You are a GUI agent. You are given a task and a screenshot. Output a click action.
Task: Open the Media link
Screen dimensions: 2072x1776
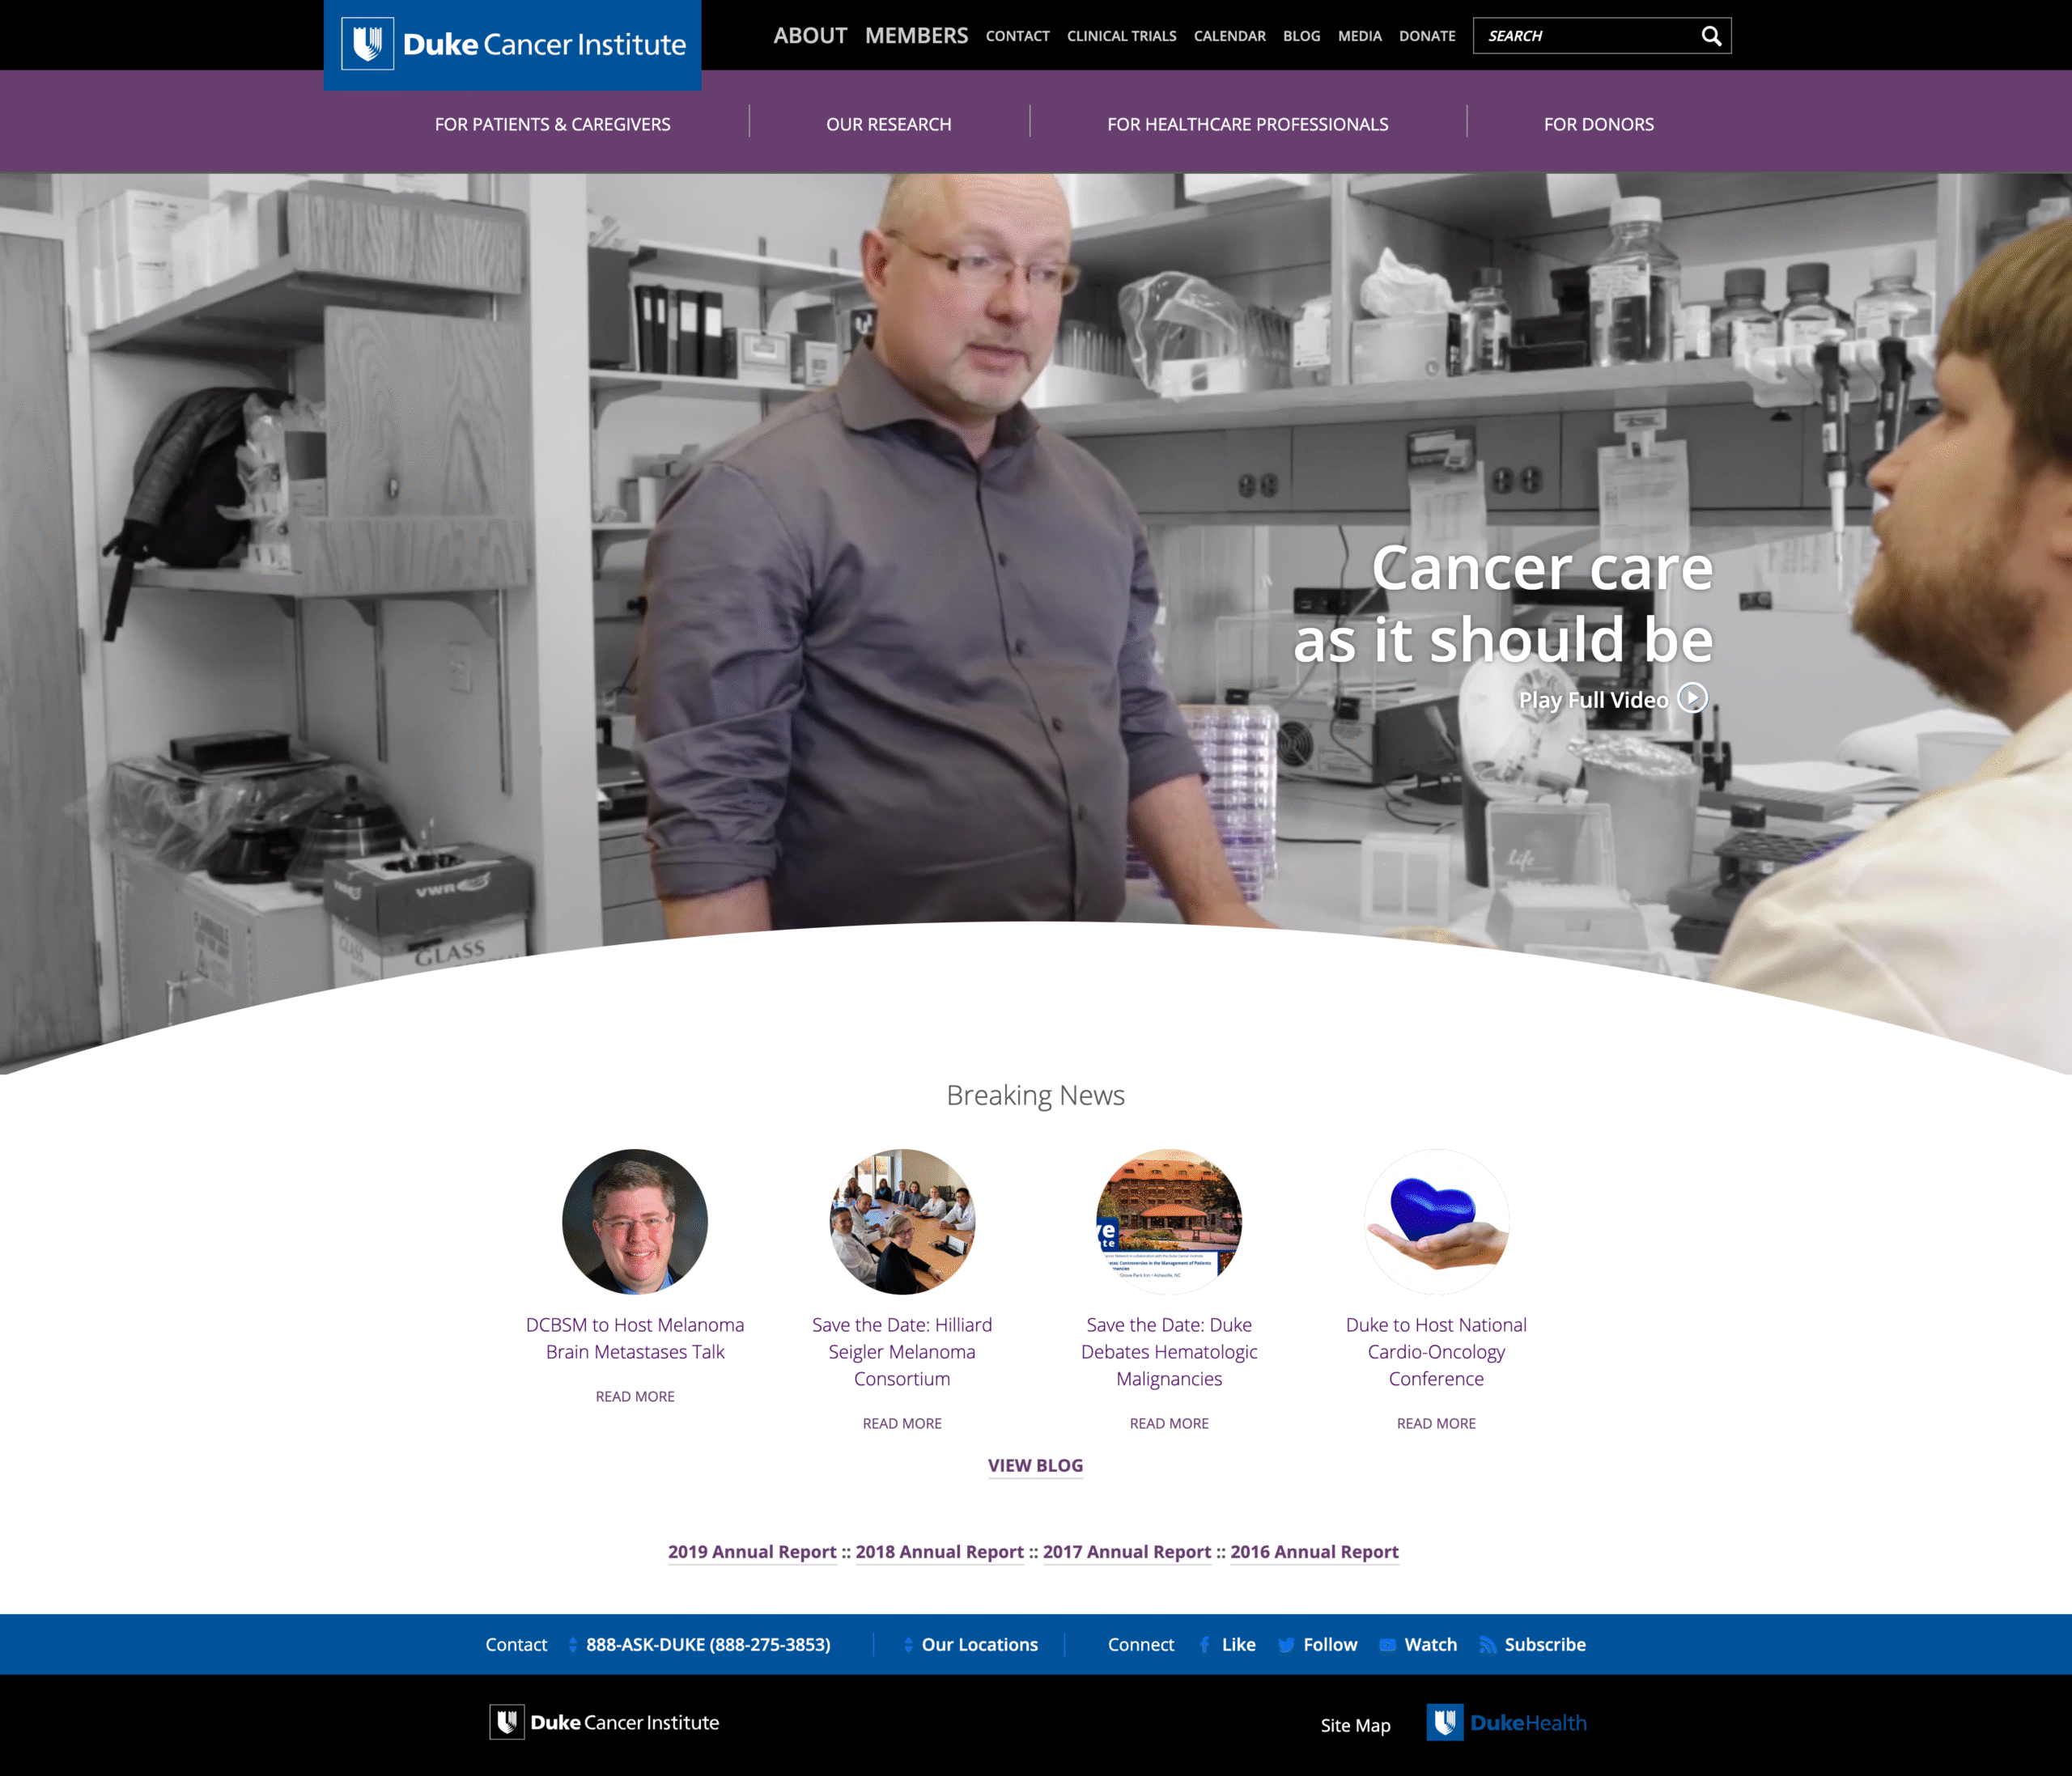pos(1359,36)
